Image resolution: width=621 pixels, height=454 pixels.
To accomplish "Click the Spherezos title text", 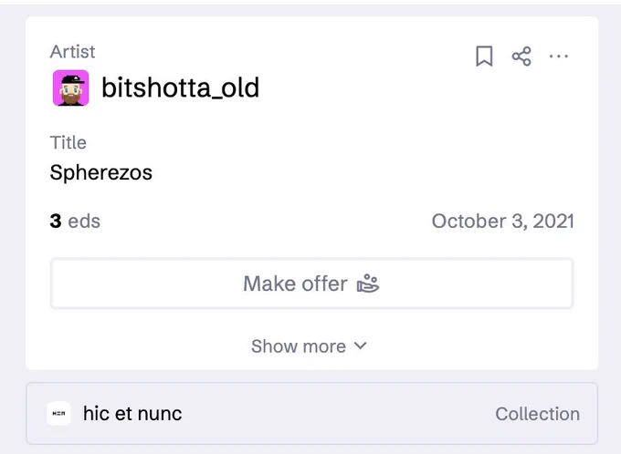I will tap(101, 173).
